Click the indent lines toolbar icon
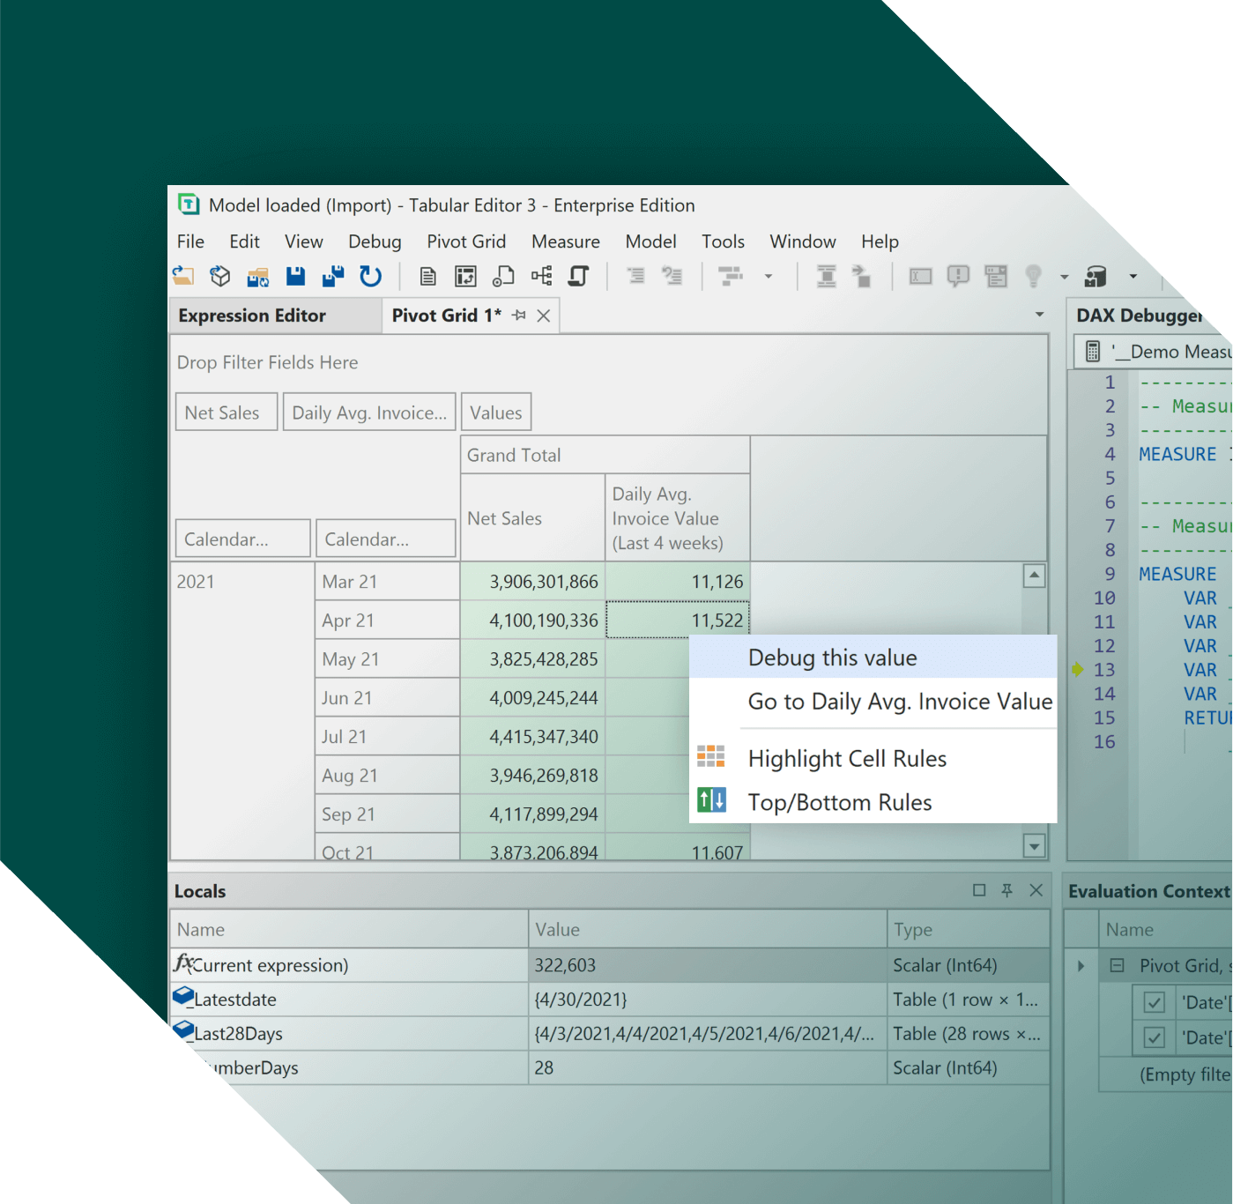1233x1204 pixels. point(635,277)
